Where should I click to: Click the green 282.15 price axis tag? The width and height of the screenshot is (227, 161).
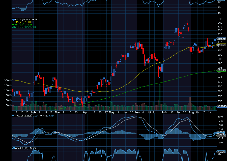[221, 70]
